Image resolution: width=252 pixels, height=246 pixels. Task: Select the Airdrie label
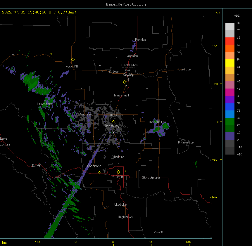[118, 157]
